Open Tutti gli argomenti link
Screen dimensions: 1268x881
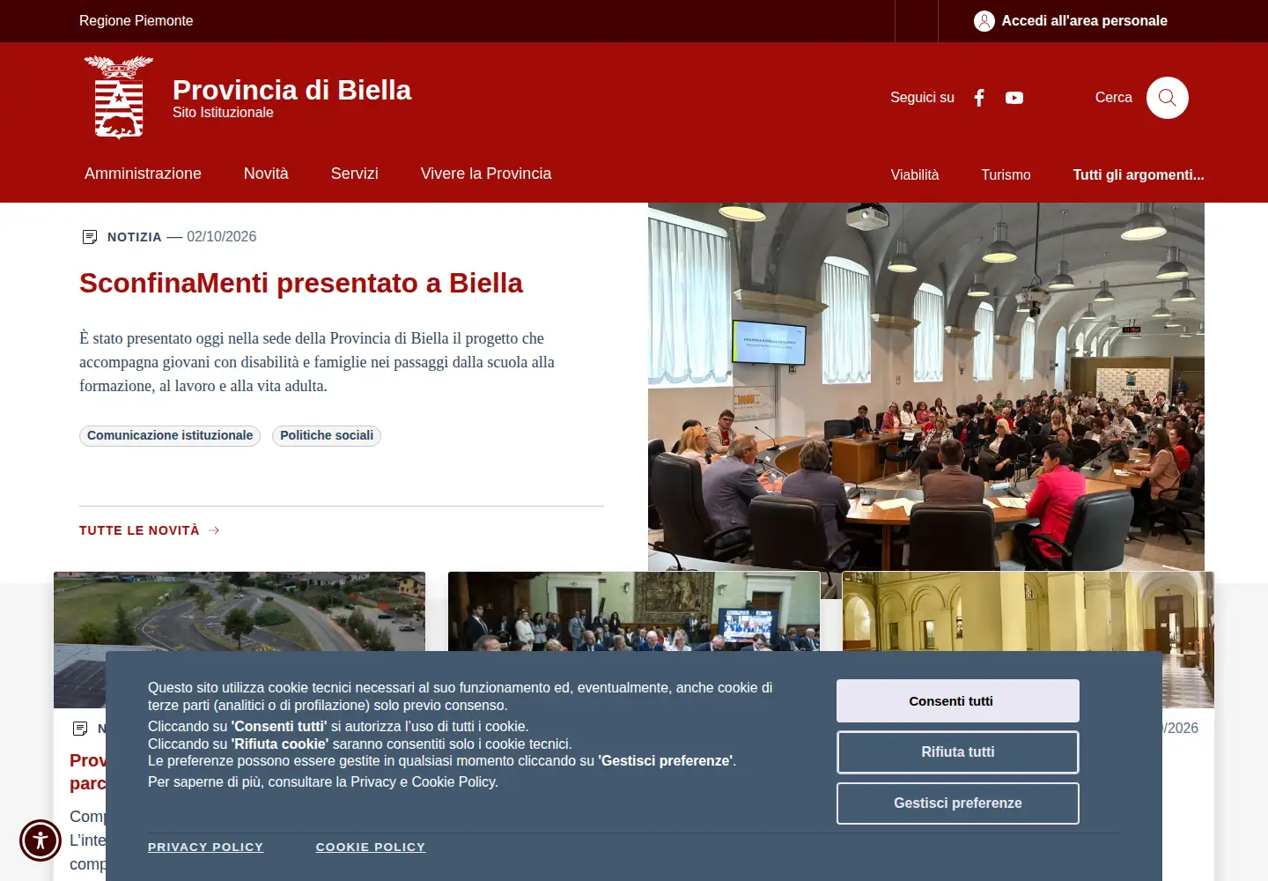(x=1139, y=174)
